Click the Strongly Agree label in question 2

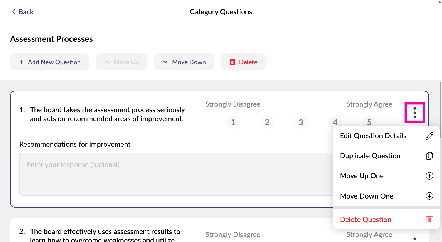369,234
